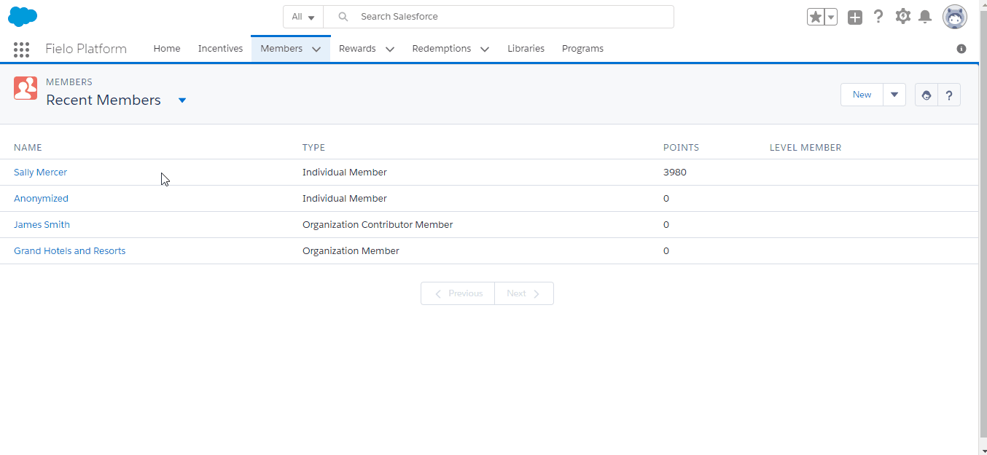This screenshot has width=987, height=455.
Task: Open Global Actions plus icon
Action: tap(855, 17)
